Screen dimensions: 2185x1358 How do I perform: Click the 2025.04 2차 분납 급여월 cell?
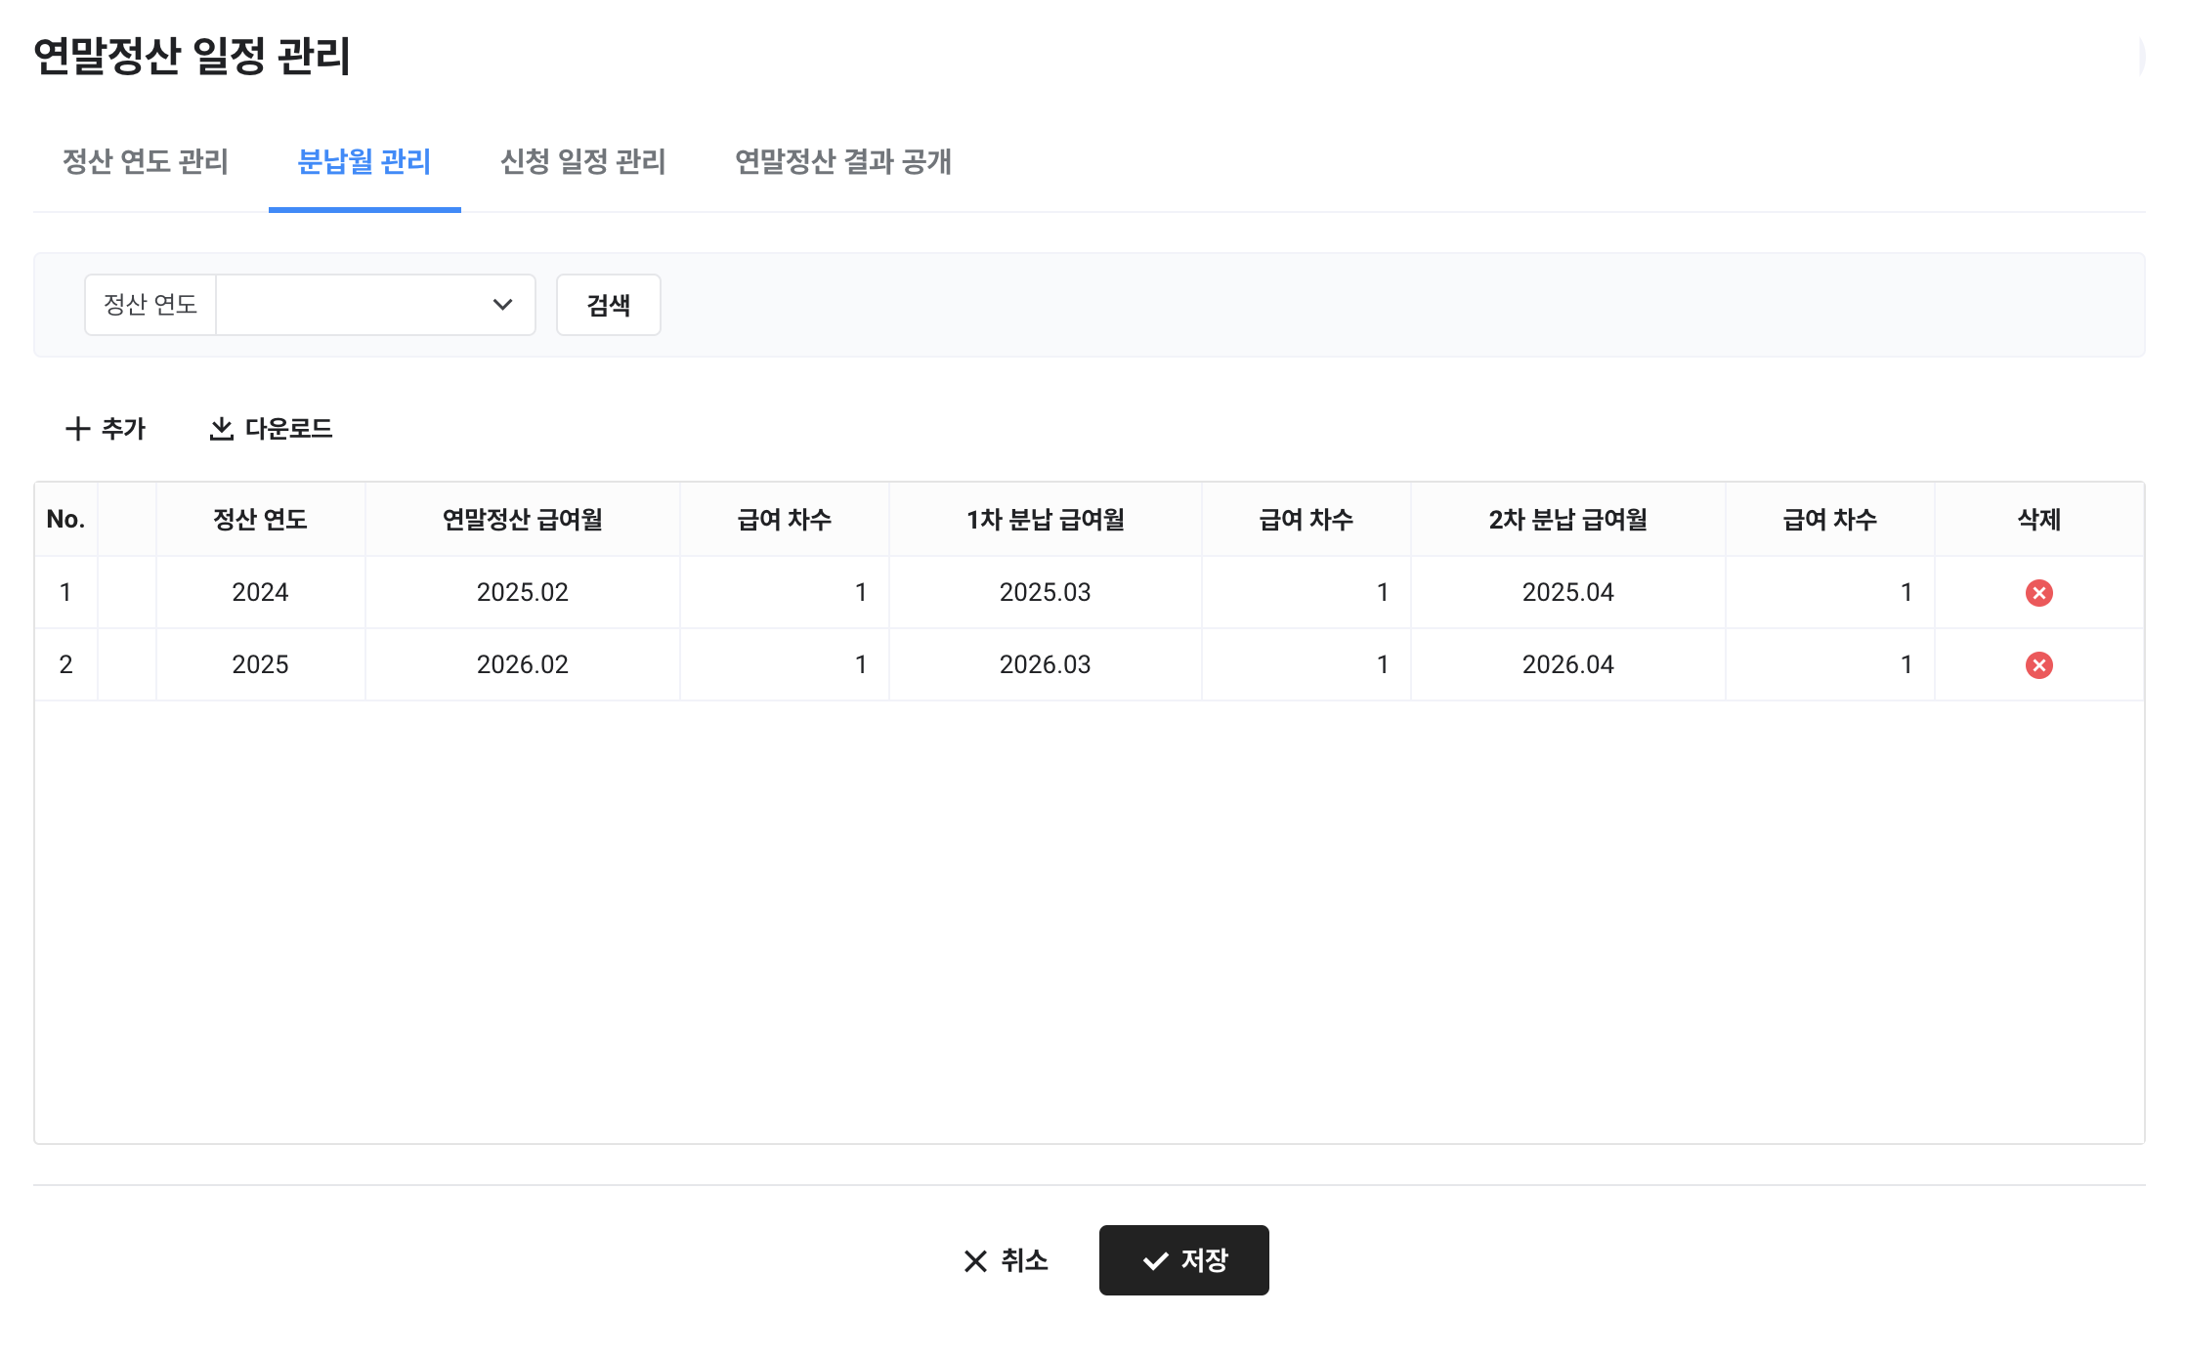pyautogui.click(x=1567, y=592)
